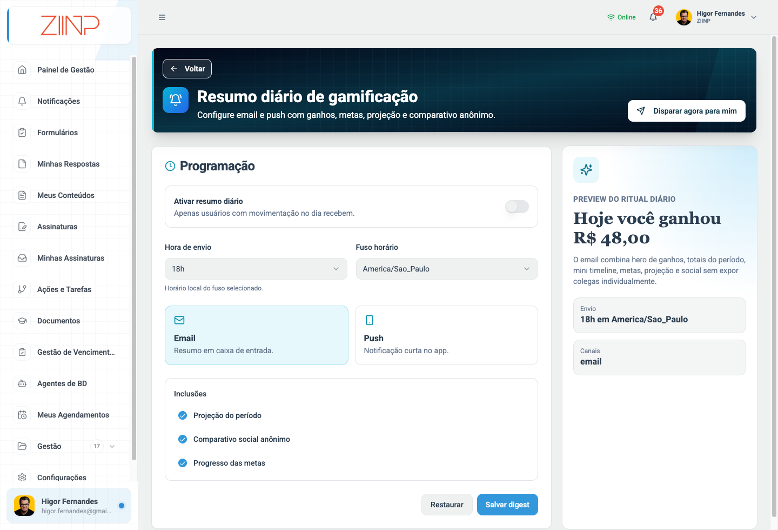778x530 pixels.
Task: Click the Gestão folder icon
Action: click(x=22, y=446)
